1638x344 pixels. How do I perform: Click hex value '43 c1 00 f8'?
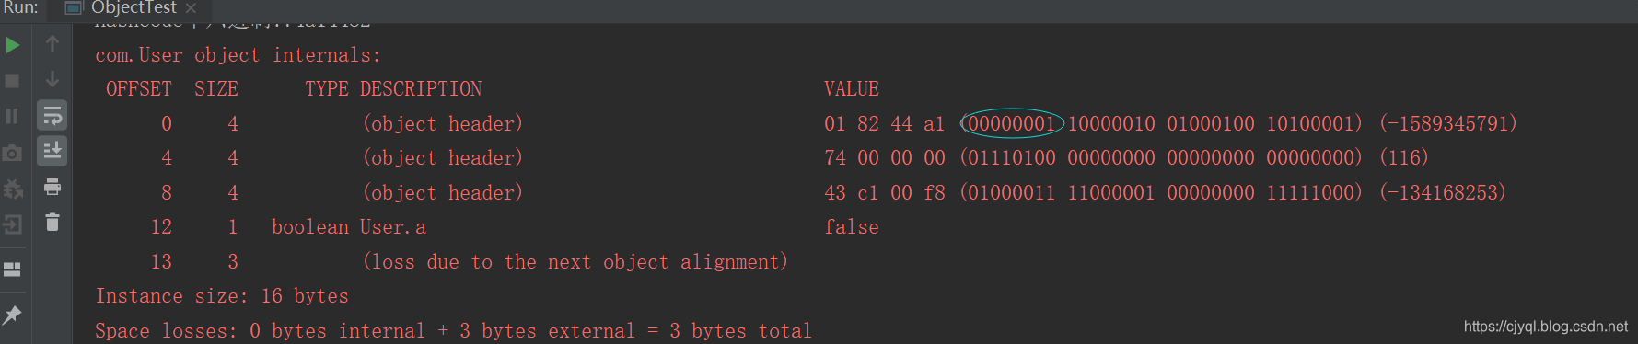tap(885, 192)
